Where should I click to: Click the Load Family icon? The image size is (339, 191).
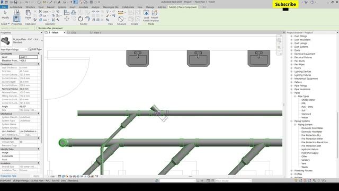pyautogui.click(x=146, y=13)
